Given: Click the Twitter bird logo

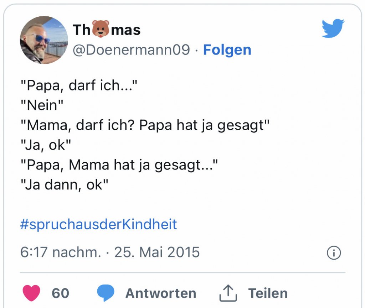Looking at the screenshot, I should click(x=333, y=28).
